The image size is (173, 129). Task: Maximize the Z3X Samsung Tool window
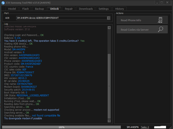click(x=162, y=2)
